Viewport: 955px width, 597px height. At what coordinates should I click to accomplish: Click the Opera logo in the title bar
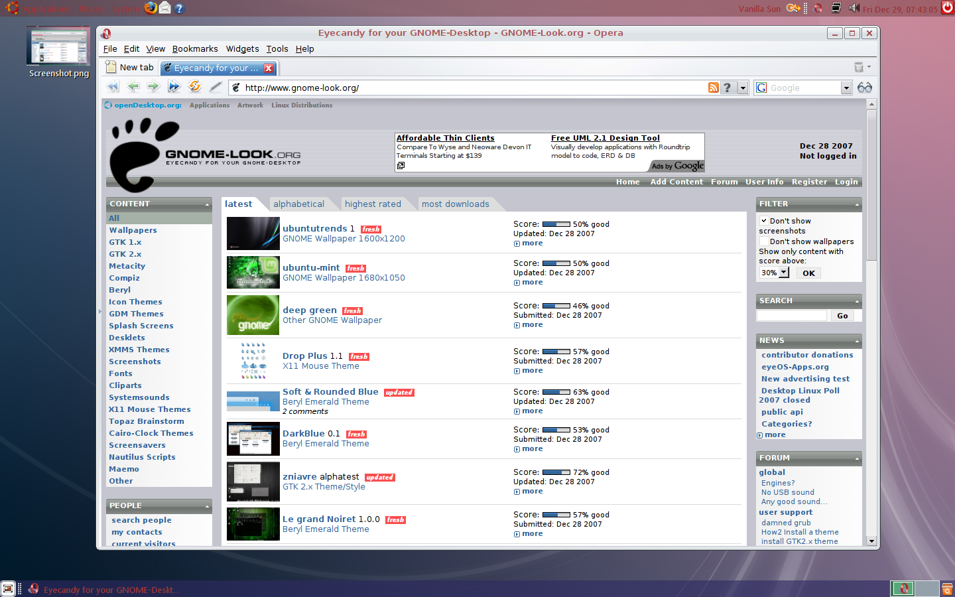click(x=106, y=33)
